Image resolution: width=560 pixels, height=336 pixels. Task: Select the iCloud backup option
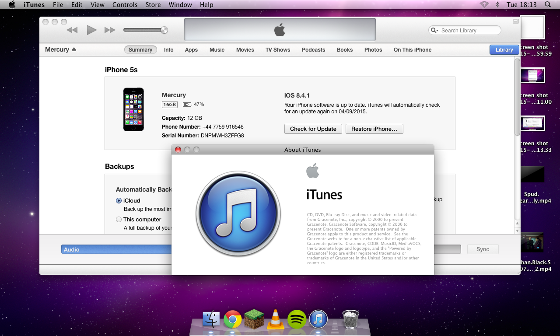[119, 200]
